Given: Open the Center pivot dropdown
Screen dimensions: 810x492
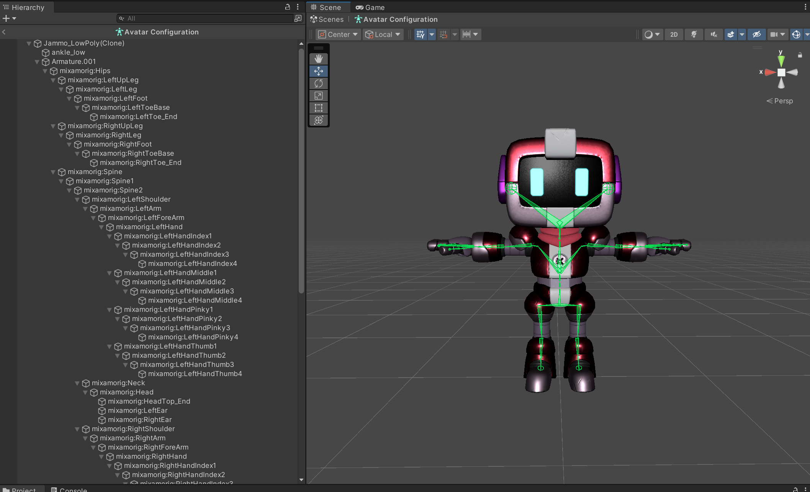Looking at the screenshot, I should click(338, 34).
